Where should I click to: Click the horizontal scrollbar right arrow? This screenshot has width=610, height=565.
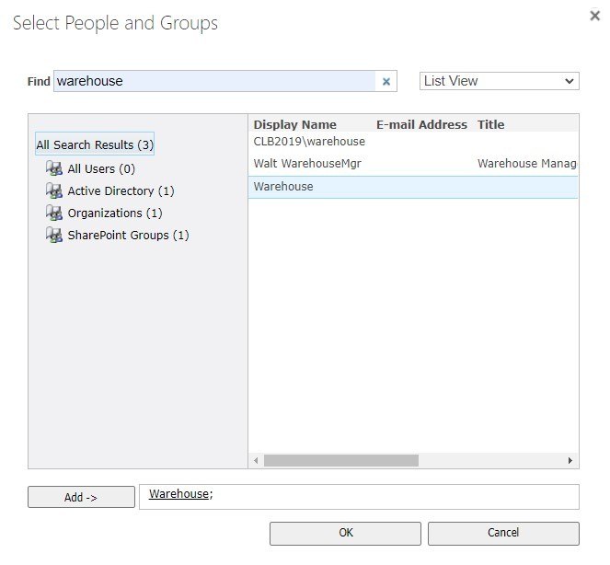(x=570, y=460)
